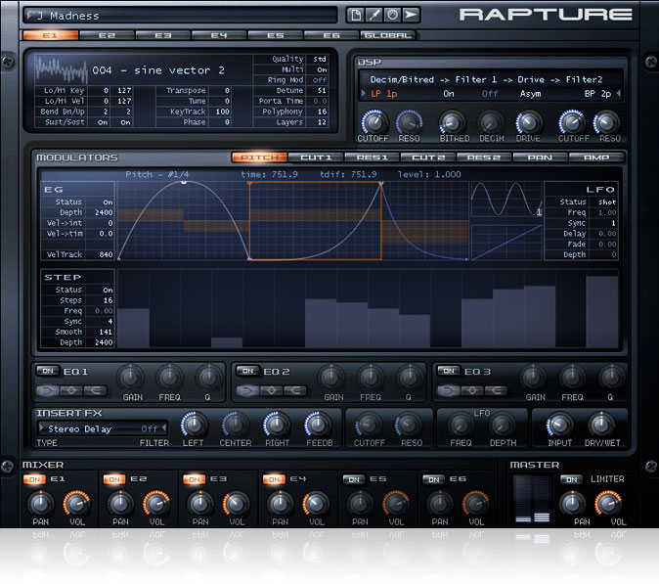Select EQ 2 high shelf filter type icon
The image size is (659, 584).
click(294, 390)
